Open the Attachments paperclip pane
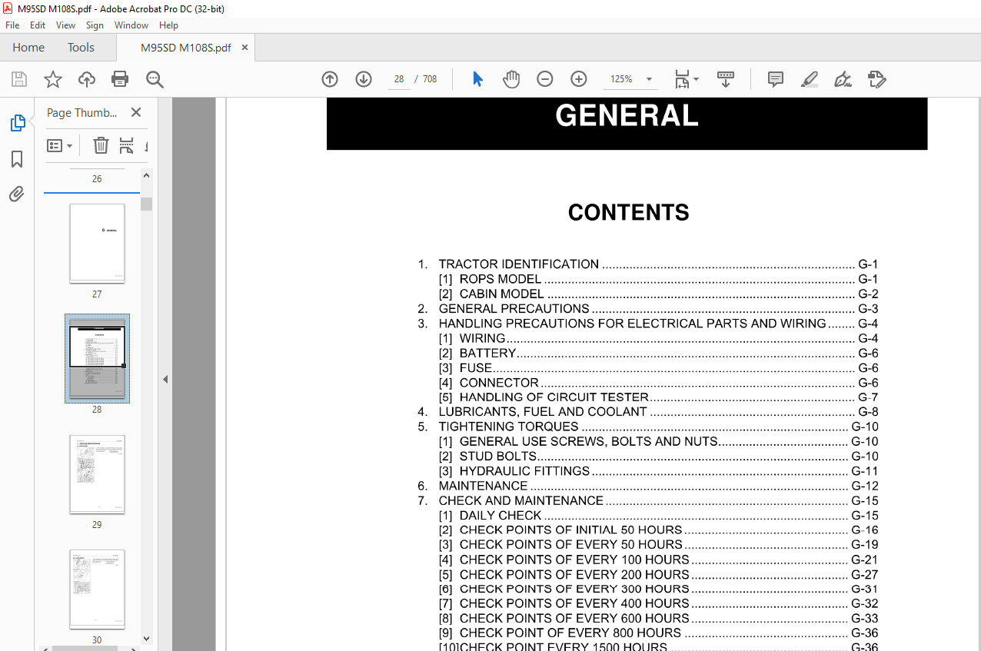The width and height of the screenshot is (981, 651). pos(17,194)
